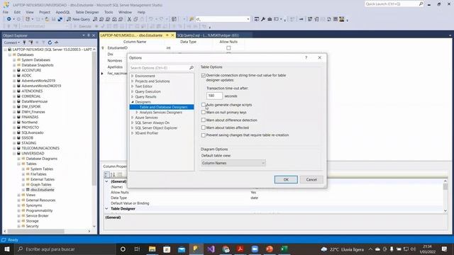The width and height of the screenshot is (454, 255).
Task: Click the Categorized view icon in Column Properties
Action: [106, 174]
